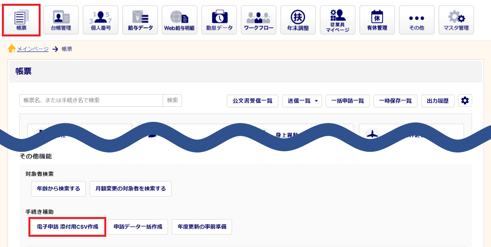Focus the 帳票名 search input field
The width and height of the screenshot is (491, 247).
[x=91, y=101]
